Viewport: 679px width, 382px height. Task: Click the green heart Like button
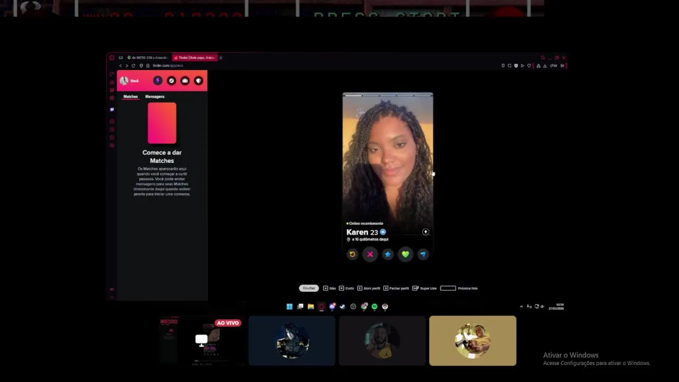tap(405, 254)
